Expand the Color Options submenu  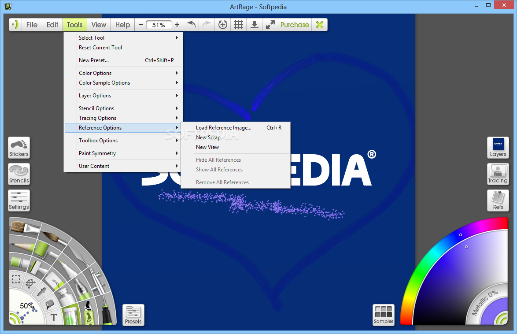pyautogui.click(x=123, y=73)
